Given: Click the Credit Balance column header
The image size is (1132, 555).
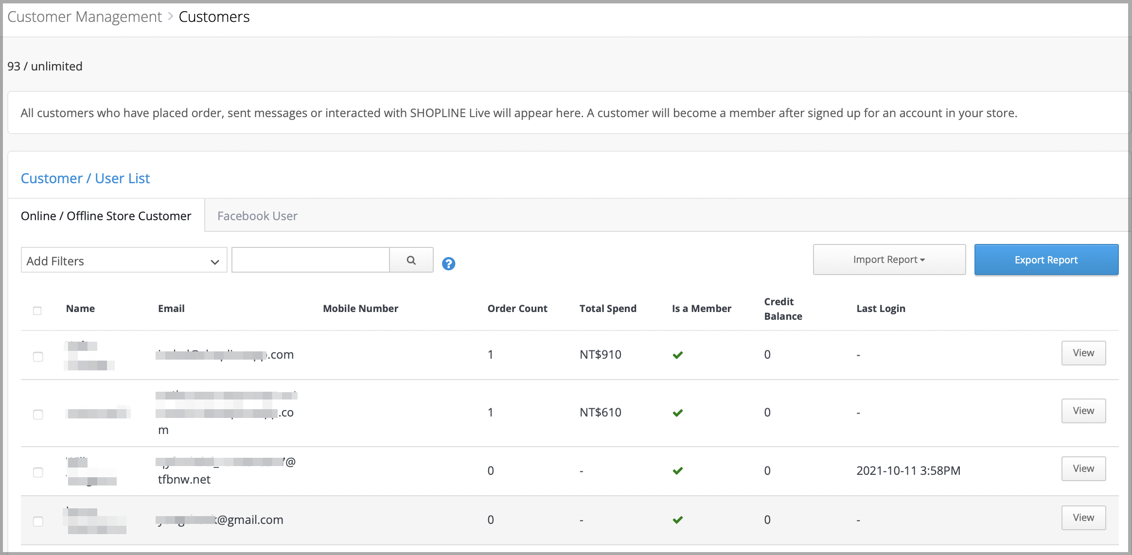Looking at the screenshot, I should click(783, 309).
